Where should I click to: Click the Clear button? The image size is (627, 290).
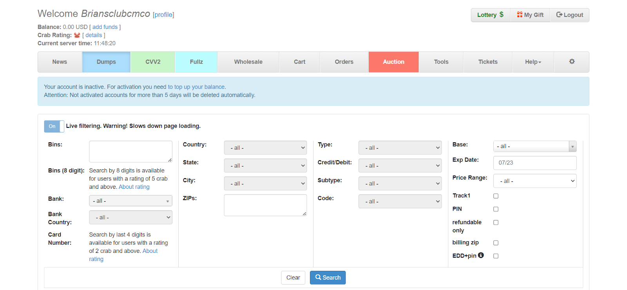tap(293, 277)
